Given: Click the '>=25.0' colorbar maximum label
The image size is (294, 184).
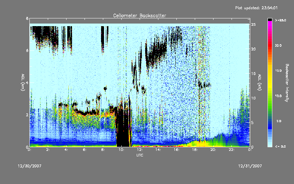Looking at the screenshot, I should (x=281, y=20).
